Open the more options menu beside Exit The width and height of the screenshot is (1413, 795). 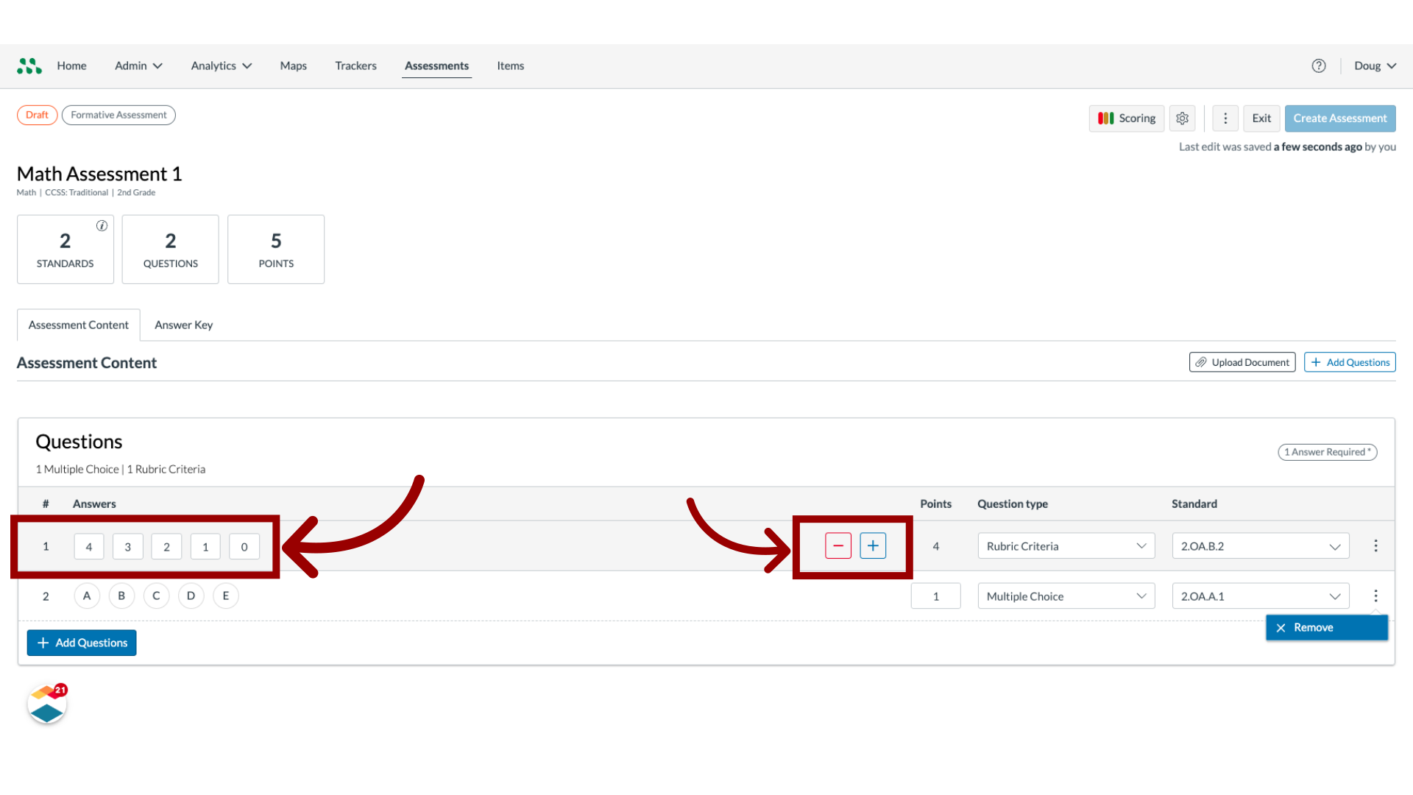(1225, 119)
